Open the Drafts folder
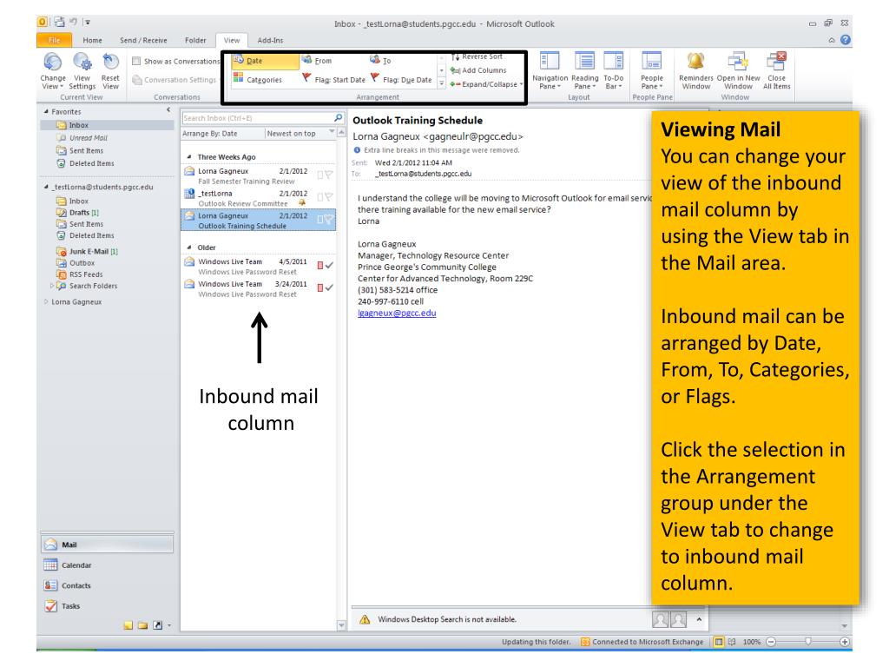The image size is (889, 667). coord(79,213)
